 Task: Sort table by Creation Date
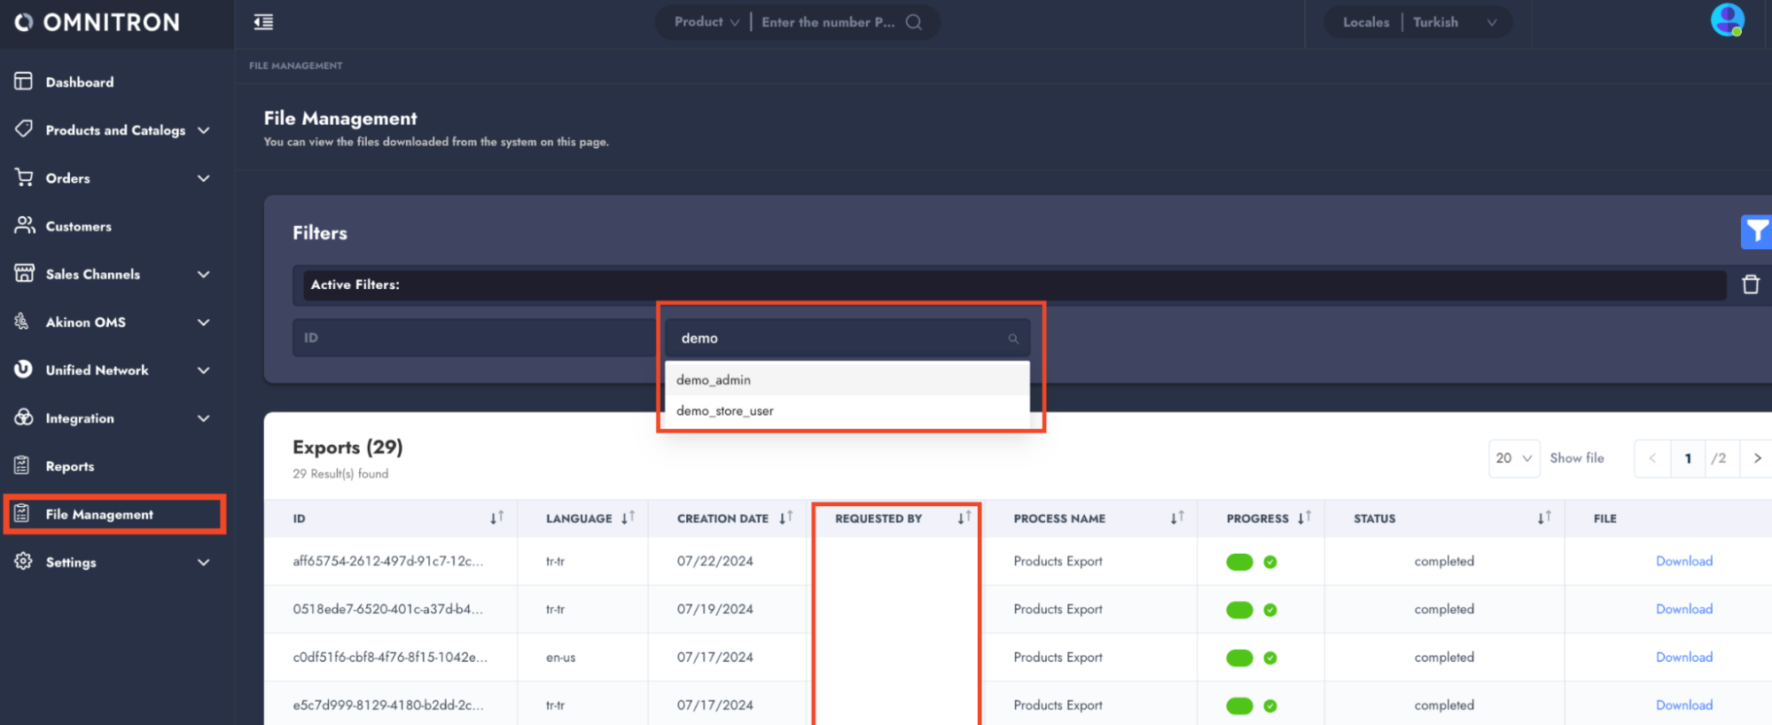[785, 518]
